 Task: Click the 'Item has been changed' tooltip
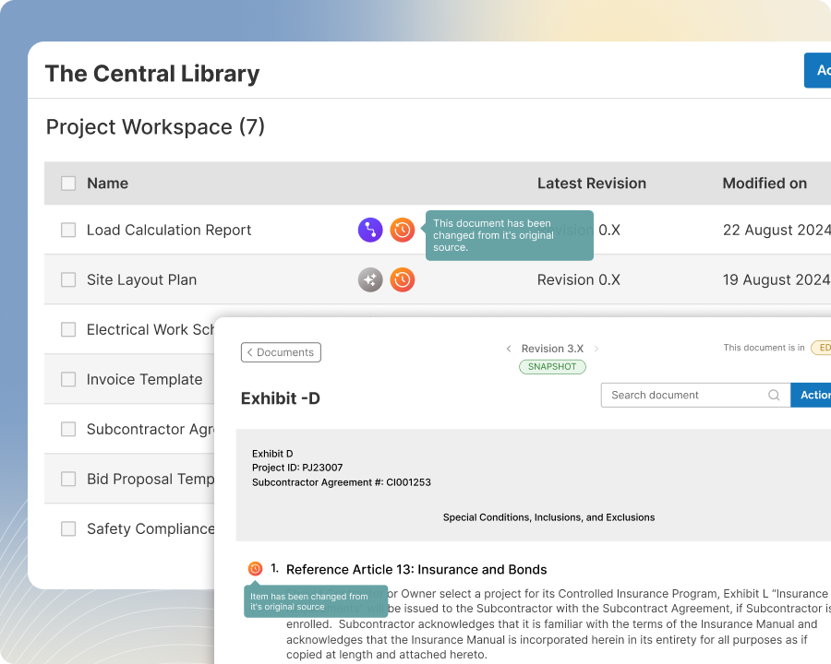click(x=316, y=601)
